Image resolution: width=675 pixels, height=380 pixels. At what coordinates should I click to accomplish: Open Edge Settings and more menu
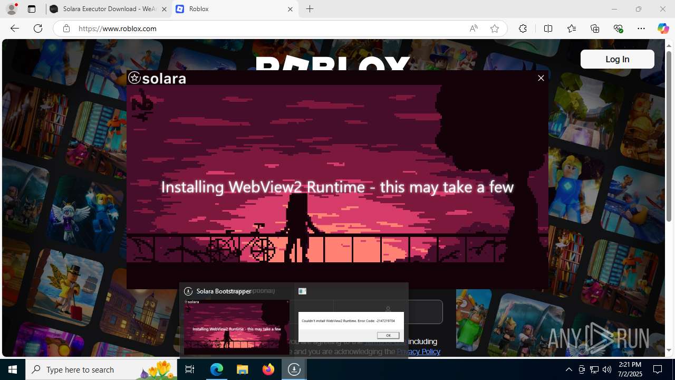(641, 28)
